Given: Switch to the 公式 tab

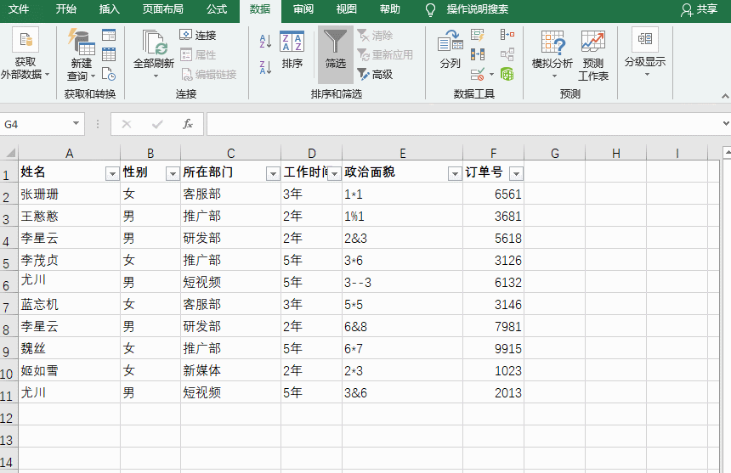Looking at the screenshot, I should tap(217, 9).
